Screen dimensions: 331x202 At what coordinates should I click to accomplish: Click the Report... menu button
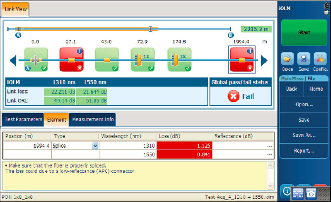point(304,150)
